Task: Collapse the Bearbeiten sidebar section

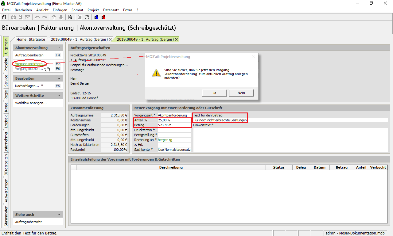Action: tap(59, 78)
